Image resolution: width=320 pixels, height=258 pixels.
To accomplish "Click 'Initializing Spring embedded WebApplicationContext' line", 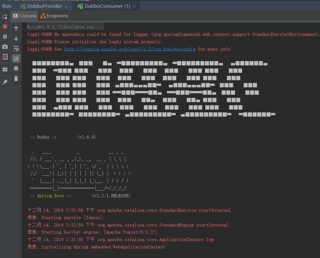I will [96, 247].
